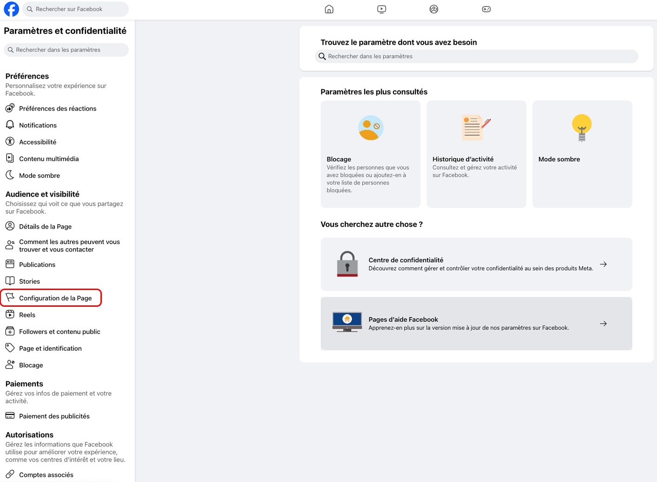Open the Groups icon in top navigation
Screen dimensions: 657x482
[x=433, y=9]
